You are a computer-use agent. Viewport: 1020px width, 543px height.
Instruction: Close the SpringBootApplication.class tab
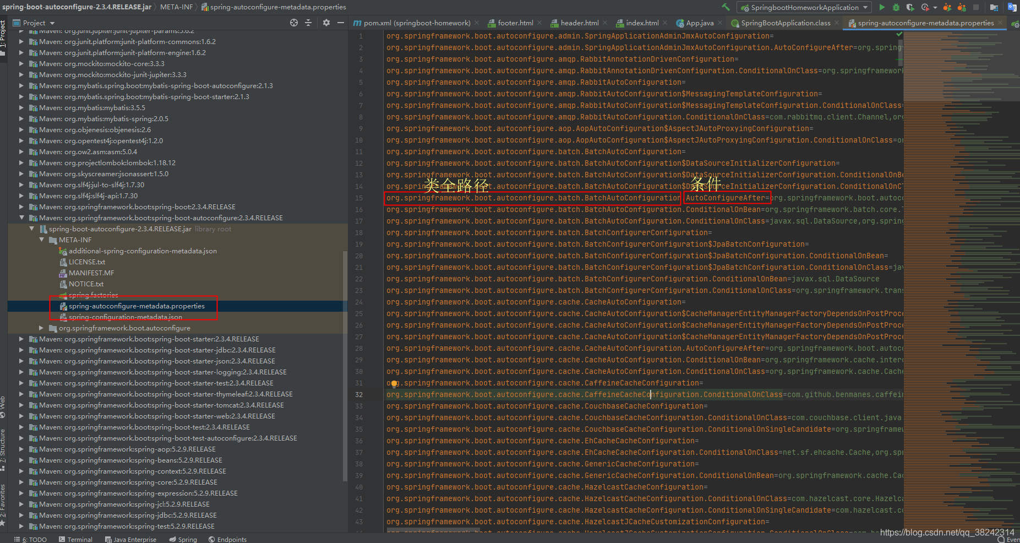pyautogui.click(x=837, y=23)
